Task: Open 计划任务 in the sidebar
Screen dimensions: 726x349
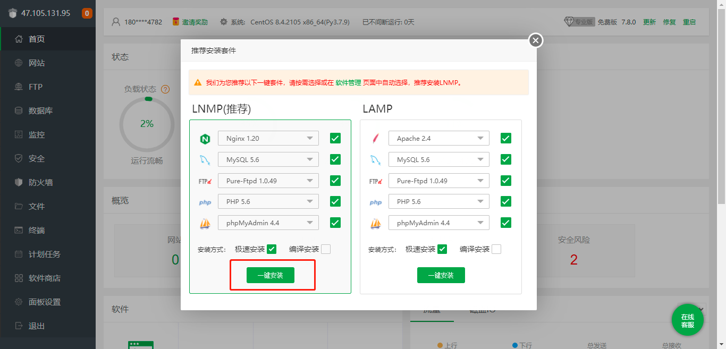Action: coord(48,254)
